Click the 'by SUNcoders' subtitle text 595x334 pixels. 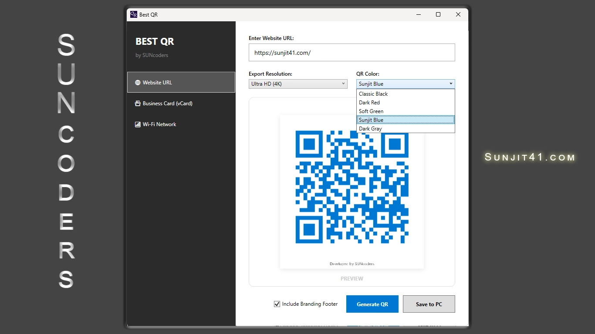(152, 55)
